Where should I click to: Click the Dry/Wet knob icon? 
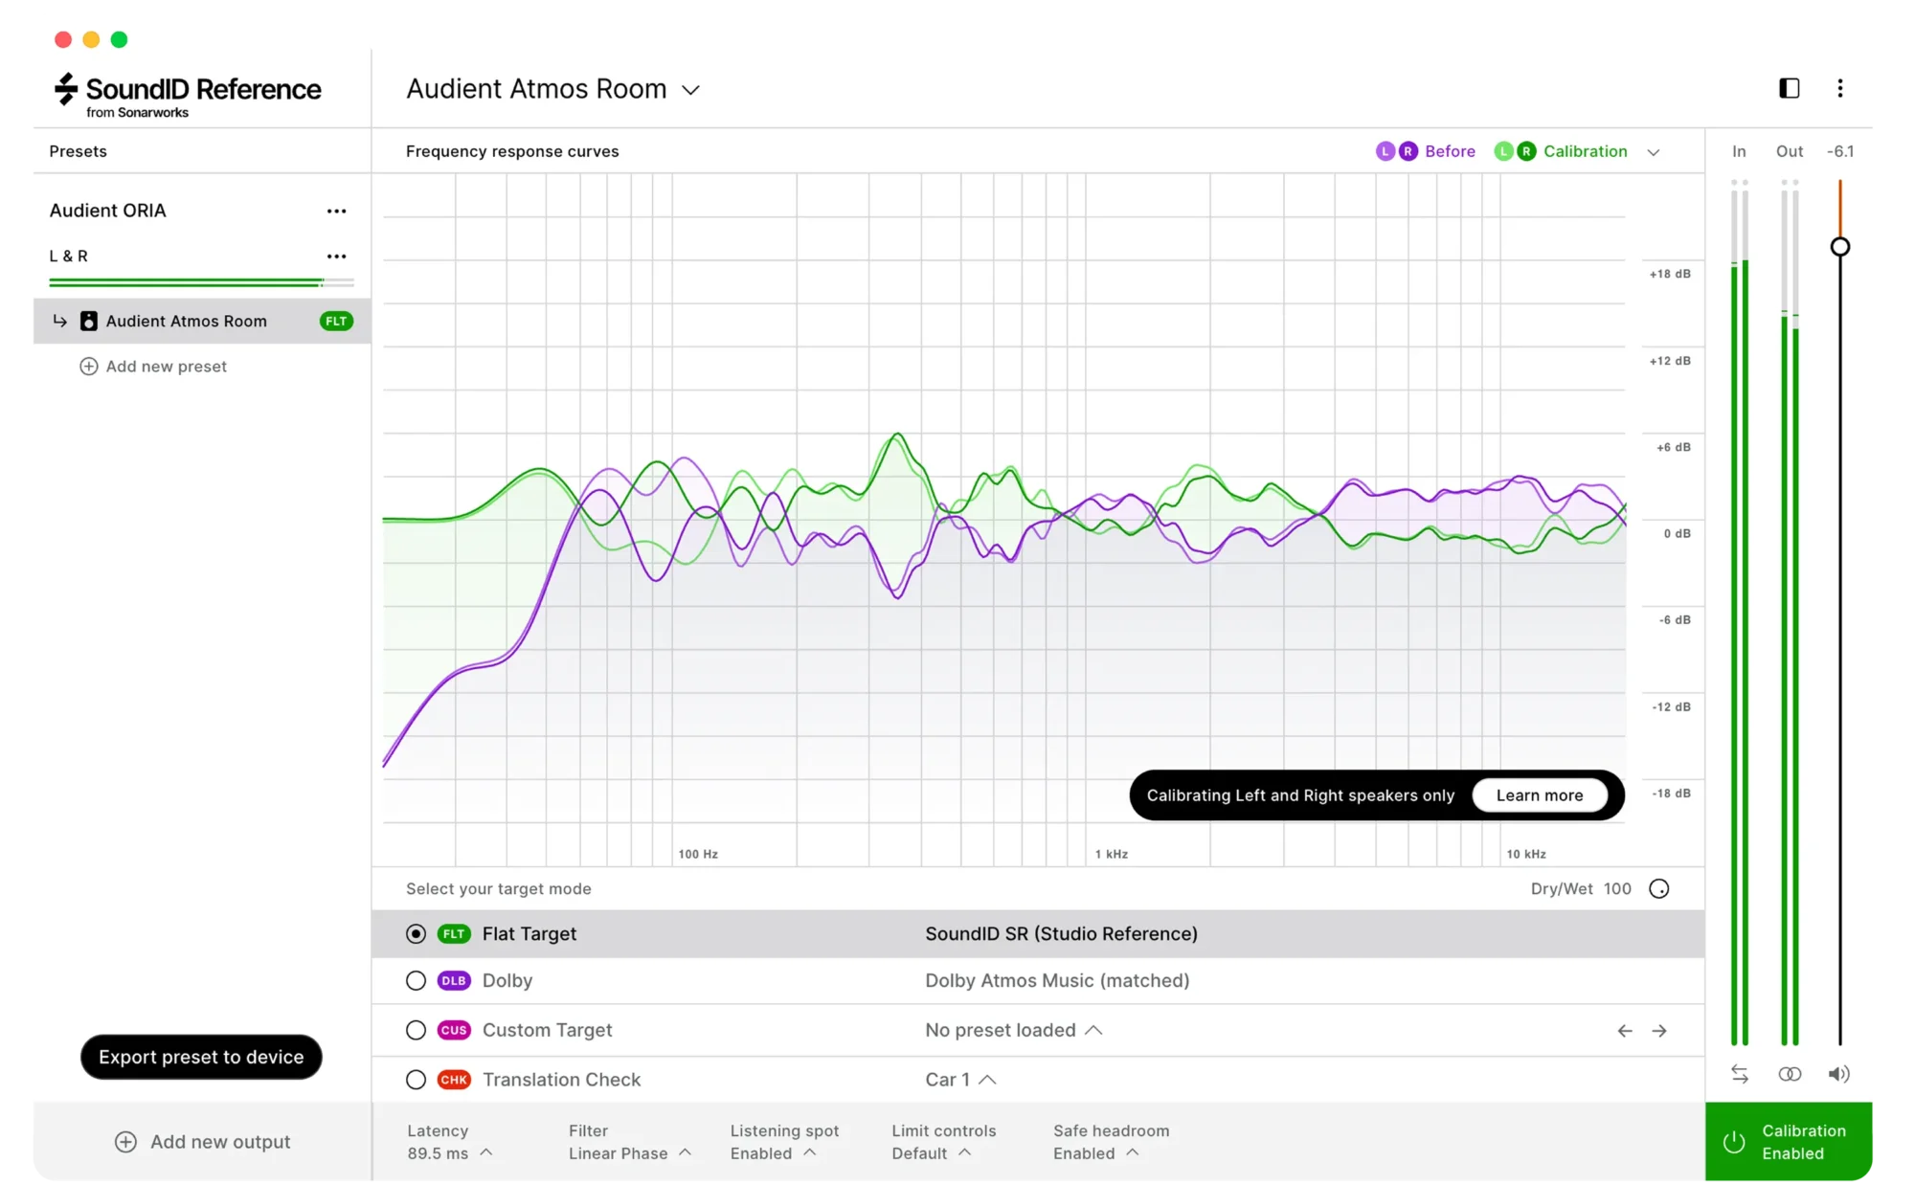pyautogui.click(x=1659, y=888)
